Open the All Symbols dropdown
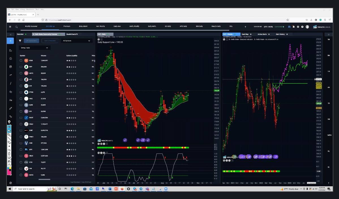The height and width of the screenshot is (199, 339). pos(77,41)
